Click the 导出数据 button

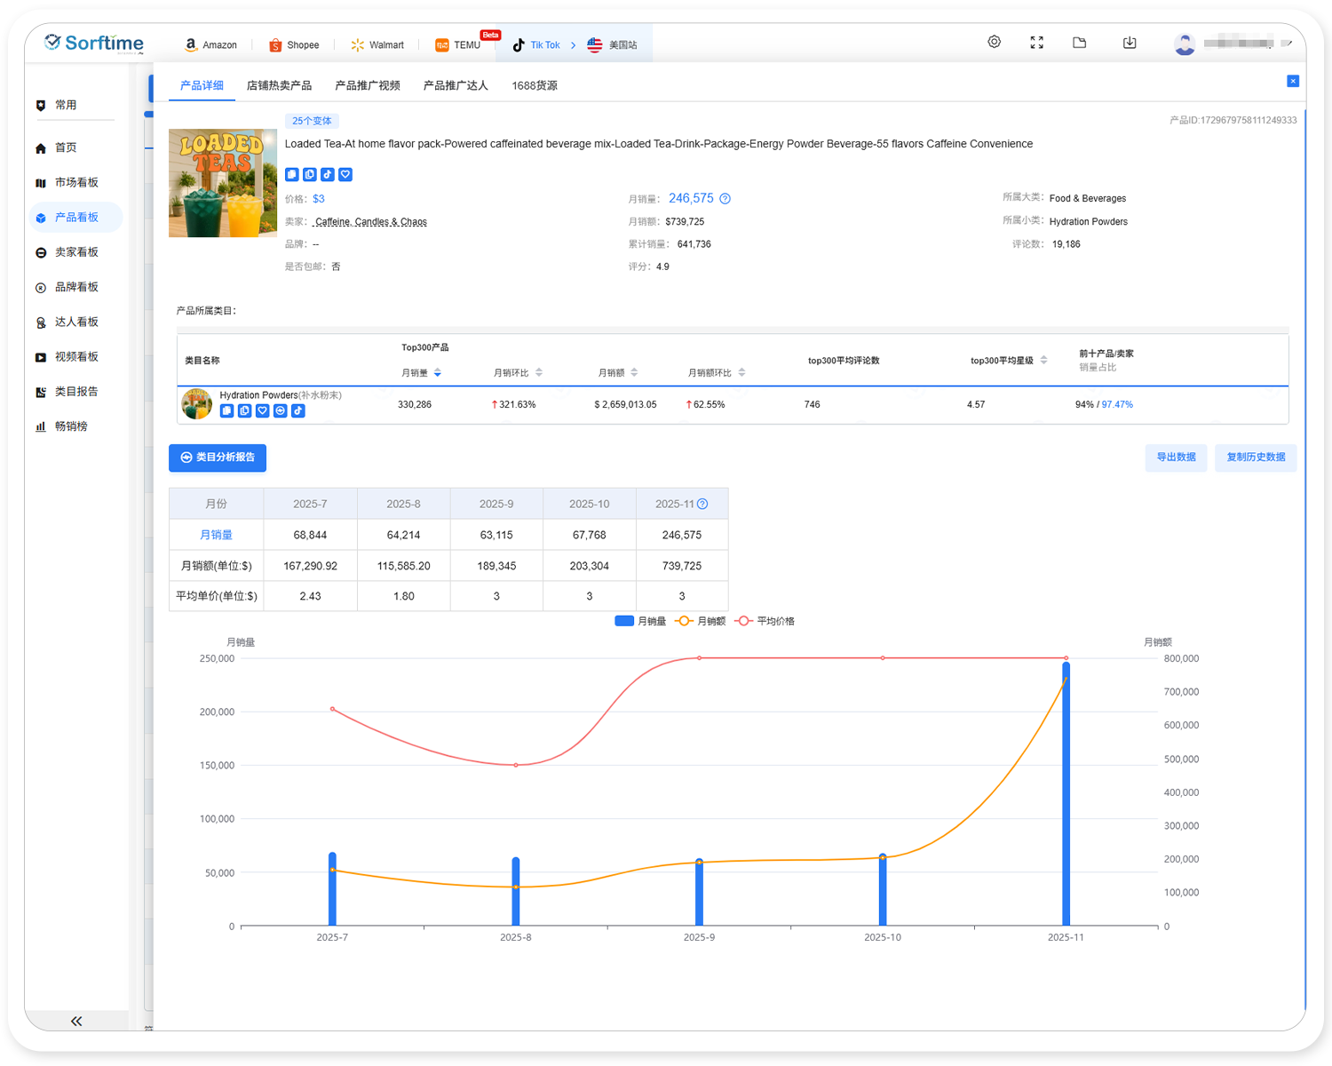pyautogui.click(x=1176, y=457)
